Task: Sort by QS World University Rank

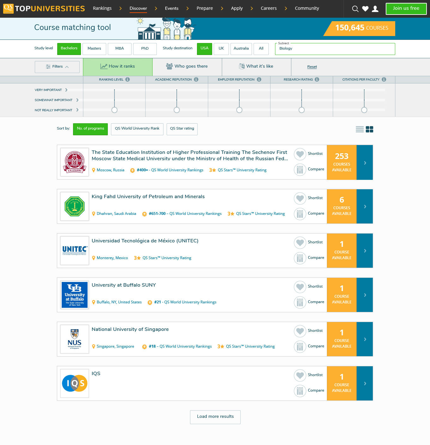Action: pos(137,129)
